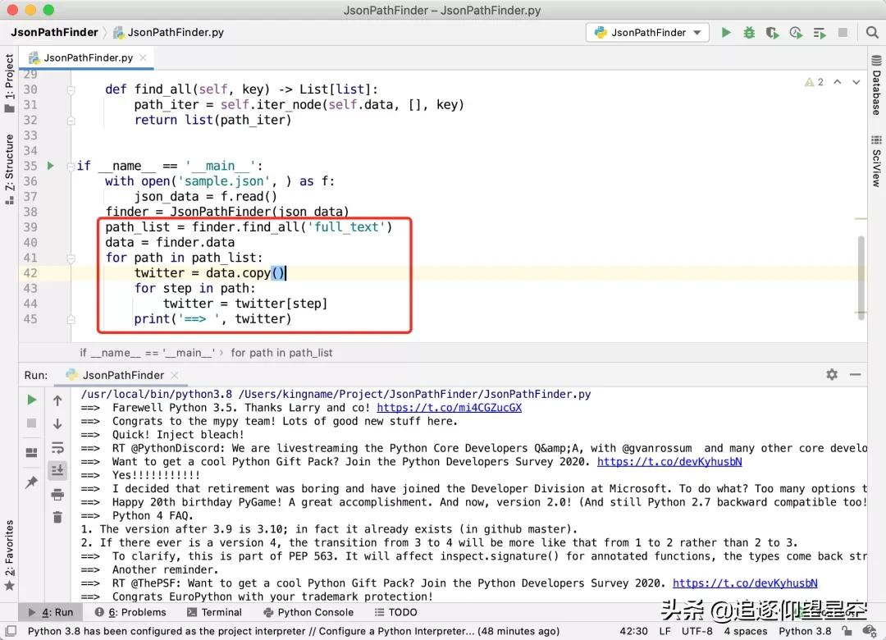Click restore layout icon in Run panel
Image resolution: width=886 pixels, height=640 pixels.
[x=32, y=453]
